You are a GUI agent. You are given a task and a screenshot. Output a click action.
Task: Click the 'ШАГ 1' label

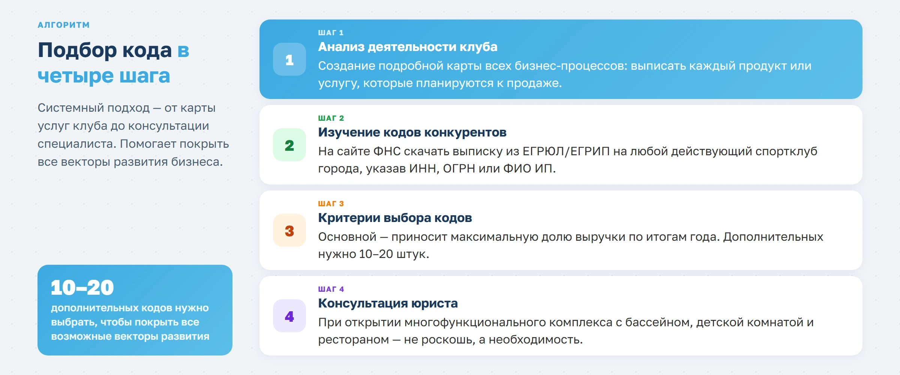[x=331, y=33]
